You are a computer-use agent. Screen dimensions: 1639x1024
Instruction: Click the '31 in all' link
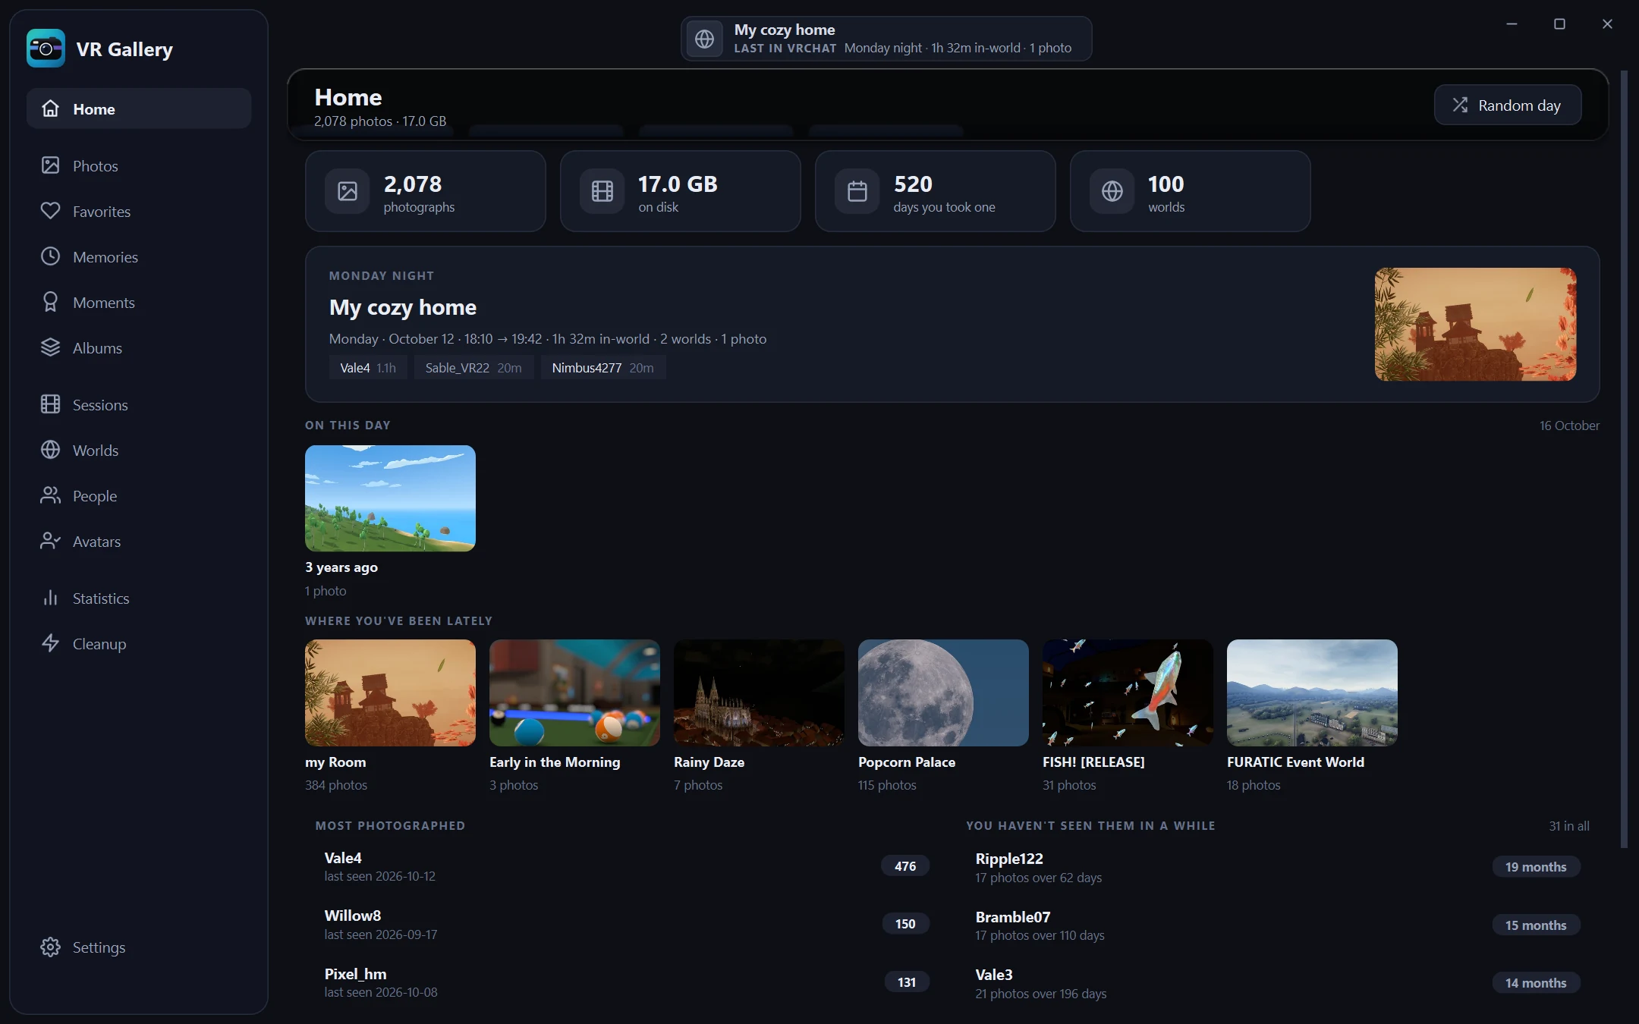point(1568,826)
